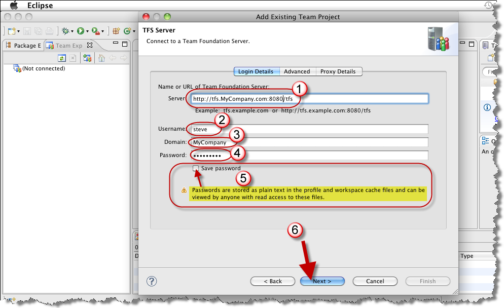Click the Type column header

[x=466, y=256]
